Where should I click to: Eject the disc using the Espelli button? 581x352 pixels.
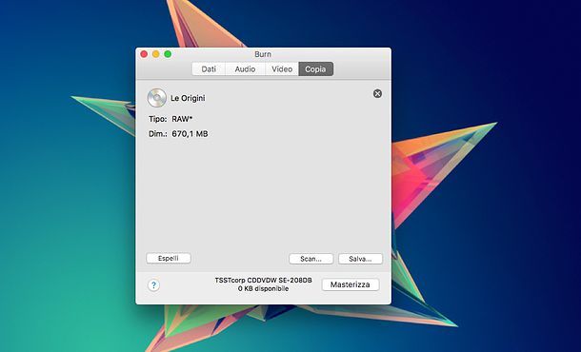point(169,259)
